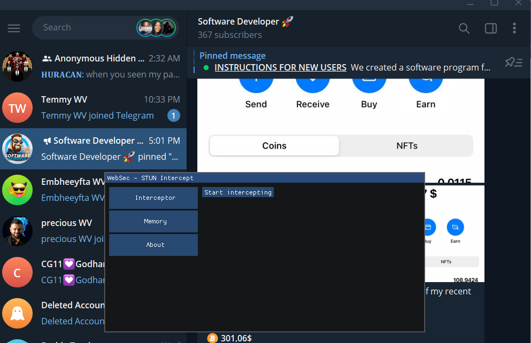The height and width of the screenshot is (343, 531).
Task: Open the precious WV chat
Action: point(52,231)
